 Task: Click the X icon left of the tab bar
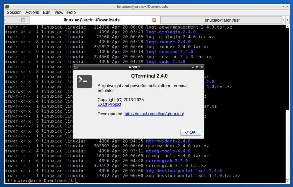(x=23, y=20)
